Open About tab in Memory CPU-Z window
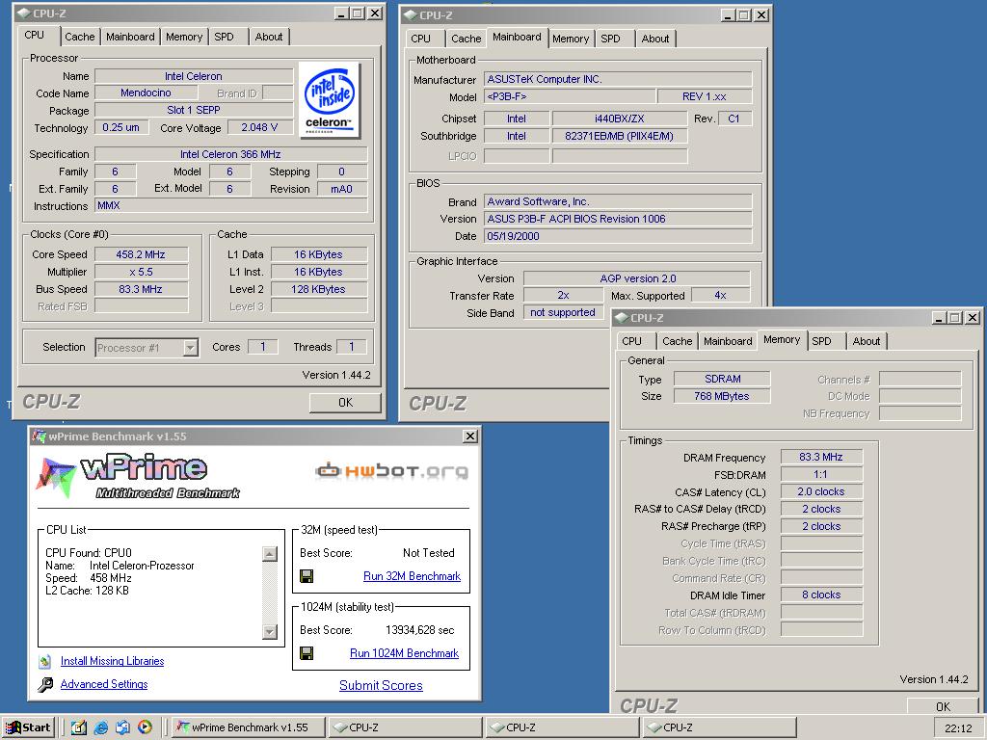This screenshot has height=740, width=987. 867,341
